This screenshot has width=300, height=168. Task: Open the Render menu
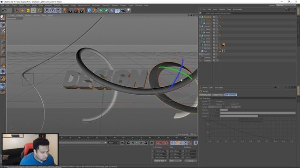(x=66, y=5)
